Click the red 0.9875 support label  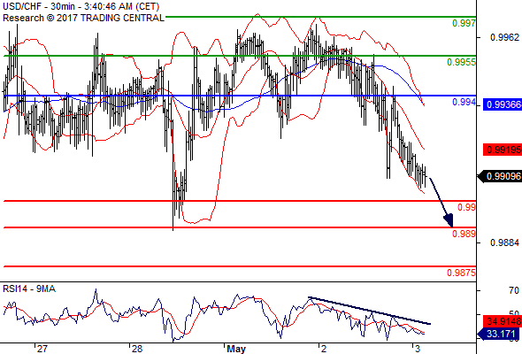(x=462, y=273)
